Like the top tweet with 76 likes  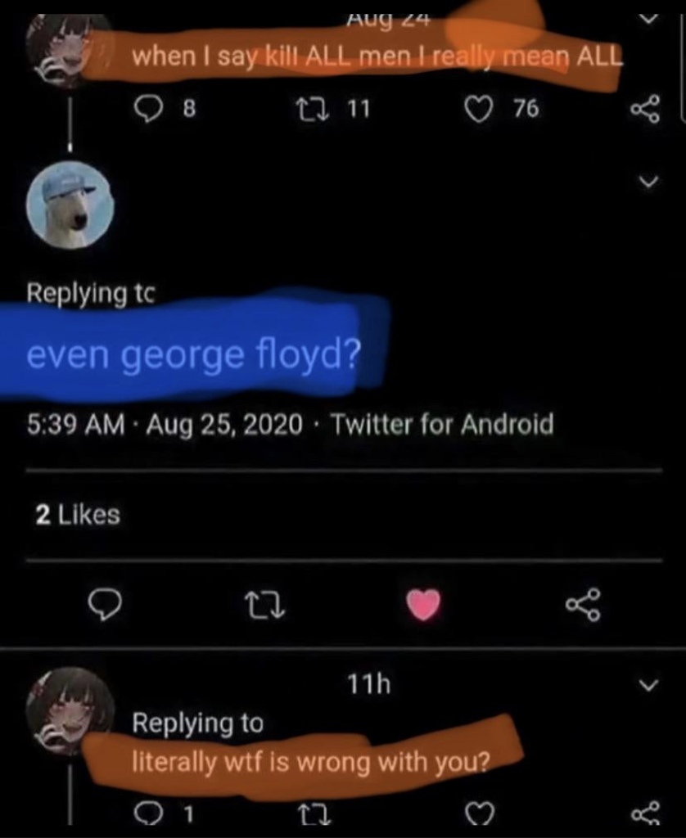[477, 110]
